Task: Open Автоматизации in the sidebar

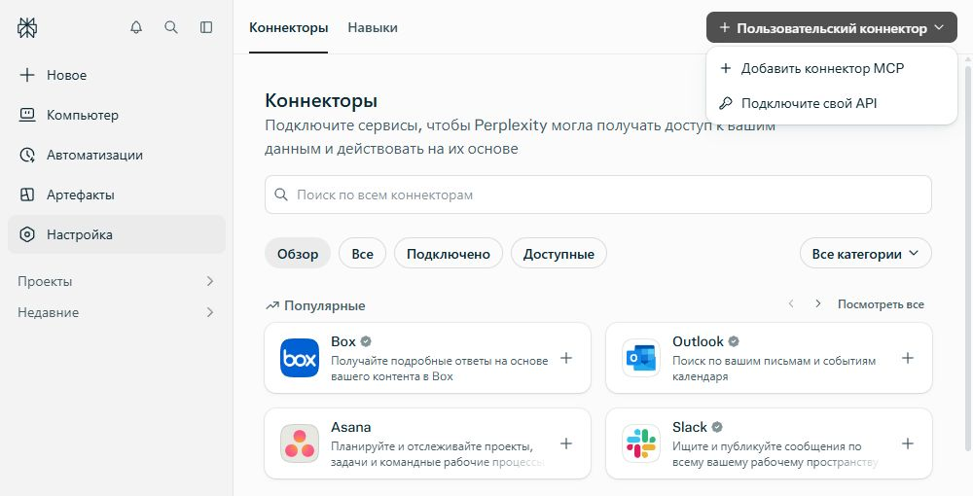Action: 117,155
